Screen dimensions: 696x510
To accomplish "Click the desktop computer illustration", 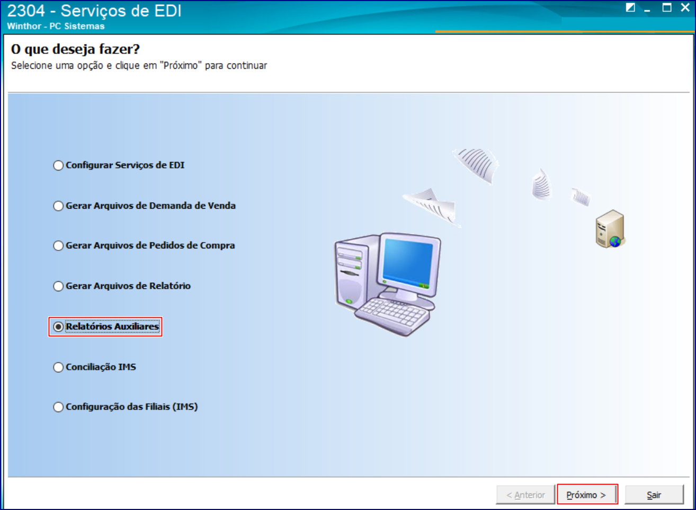I will click(x=388, y=284).
